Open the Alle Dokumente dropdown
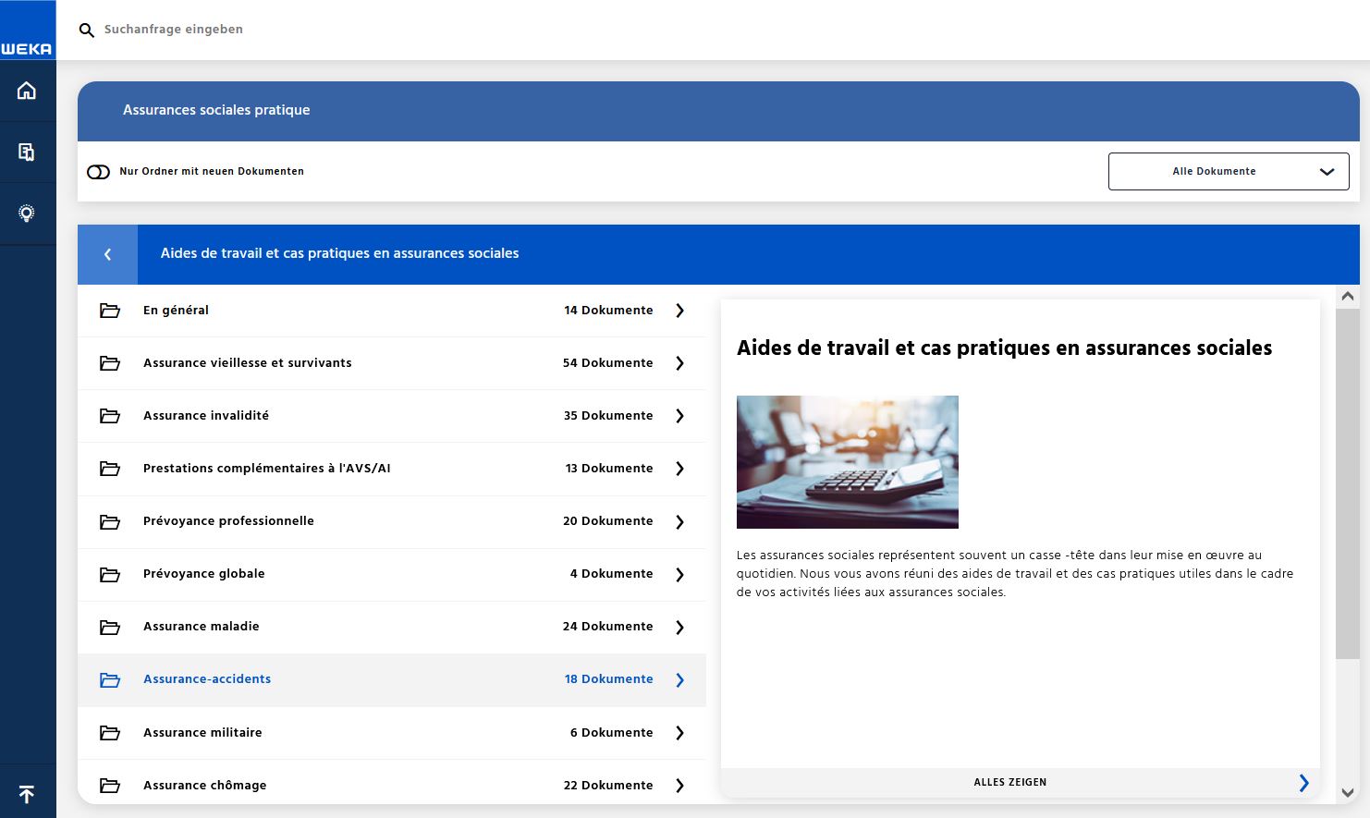 click(x=1228, y=172)
